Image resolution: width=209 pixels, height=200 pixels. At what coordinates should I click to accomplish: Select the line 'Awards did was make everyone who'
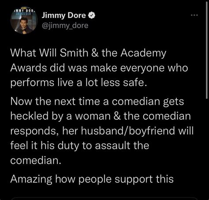(99, 68)
